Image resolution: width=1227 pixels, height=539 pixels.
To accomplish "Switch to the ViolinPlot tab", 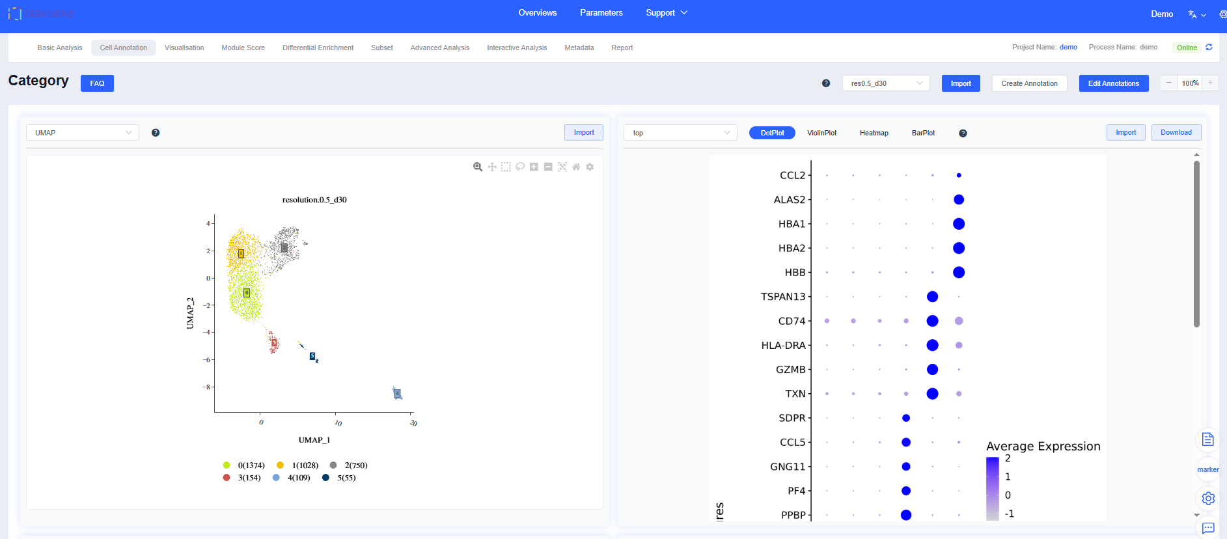I will tap(821, 133).
